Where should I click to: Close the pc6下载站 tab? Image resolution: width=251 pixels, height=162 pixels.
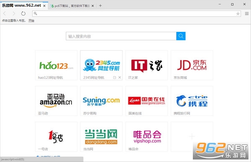click(93, 6)
